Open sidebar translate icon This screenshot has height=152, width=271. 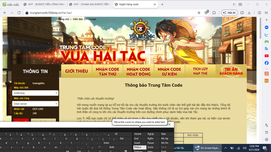[x=266, y=125]
